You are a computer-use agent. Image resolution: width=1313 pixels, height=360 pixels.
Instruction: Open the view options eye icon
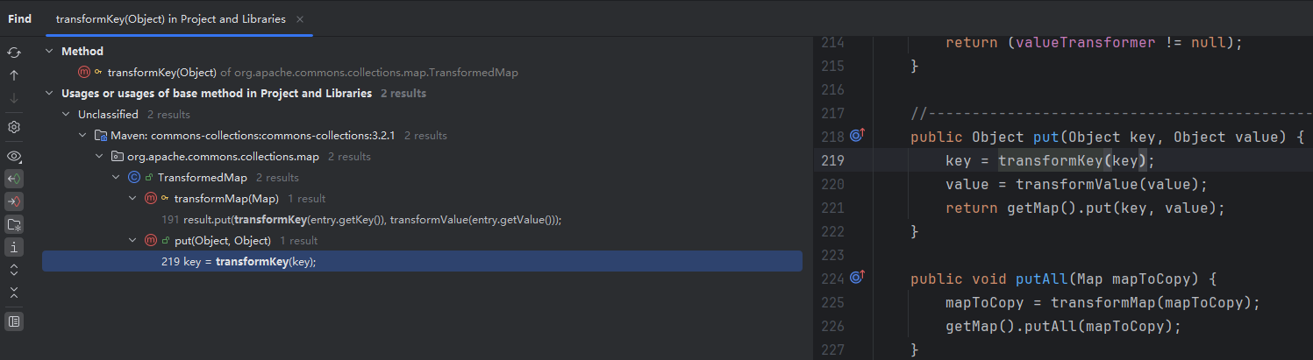click(x=14, y=157)
